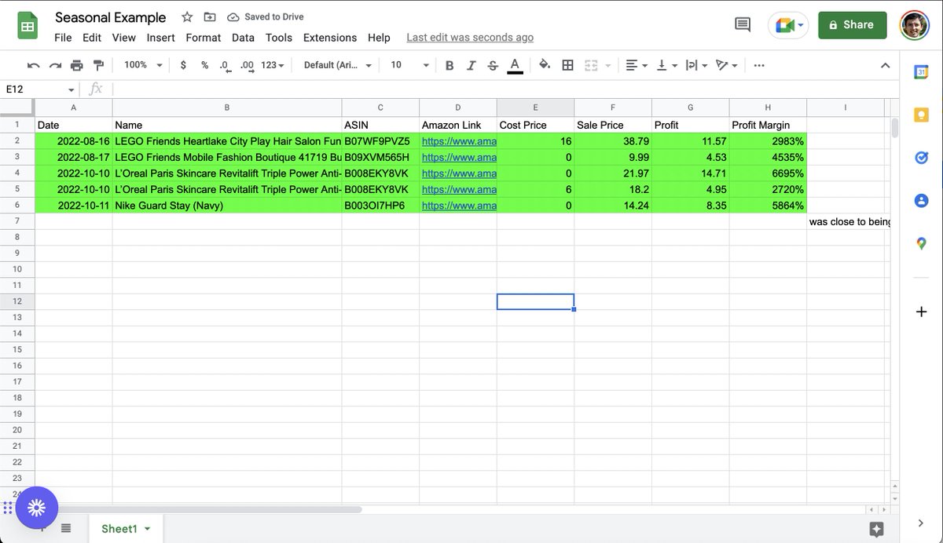The height and width of the screenshot is (543, 943).
Task: Open Contacts side panel
Action: pos(921,201)
